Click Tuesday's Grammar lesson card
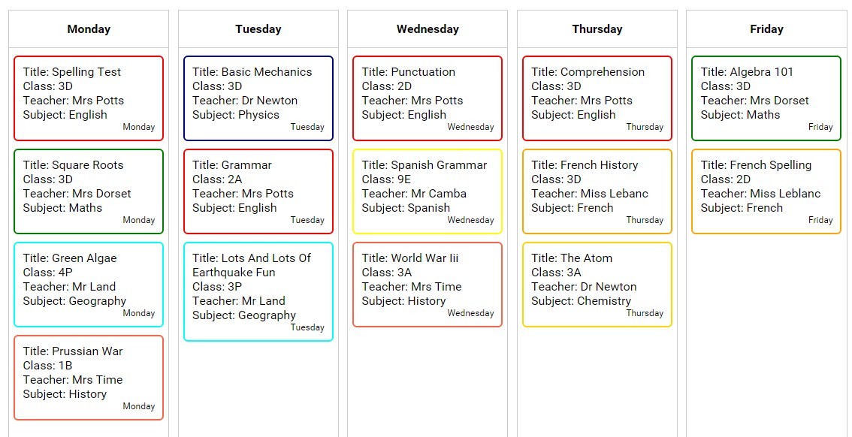Screen dimensions: 852x437 click(x=258, y=191)
